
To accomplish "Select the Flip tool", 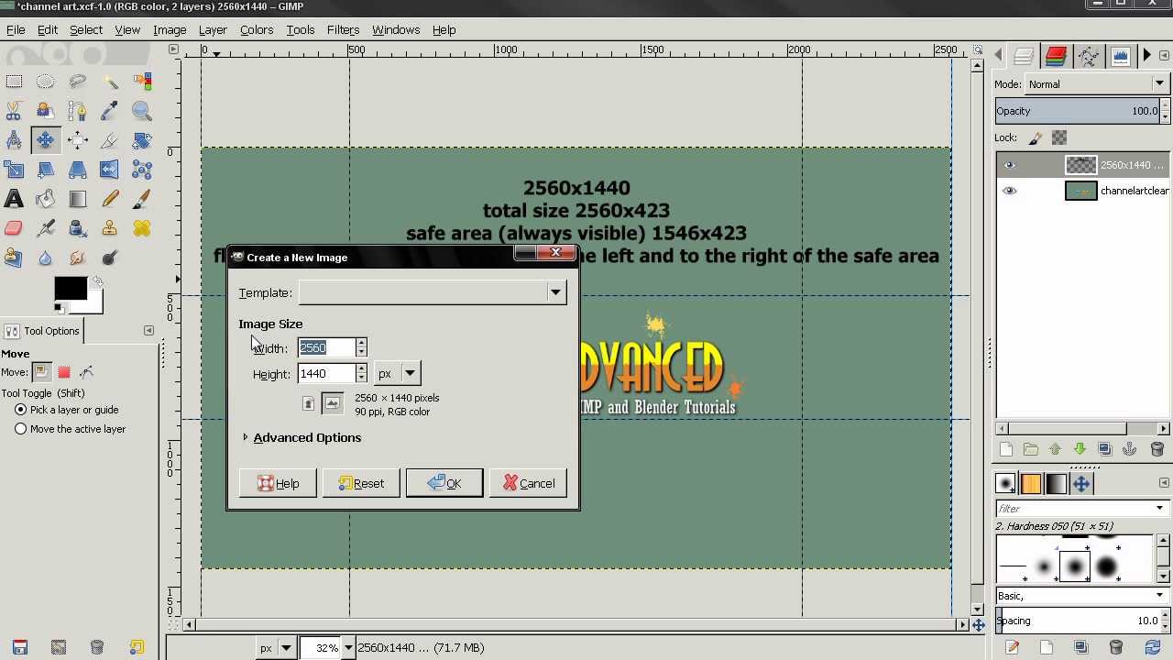I will pyautogui.click(x=109, y=170).
